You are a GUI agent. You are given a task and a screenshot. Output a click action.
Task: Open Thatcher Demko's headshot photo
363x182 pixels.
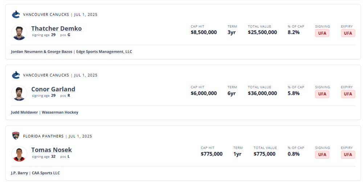click(19, 33)
